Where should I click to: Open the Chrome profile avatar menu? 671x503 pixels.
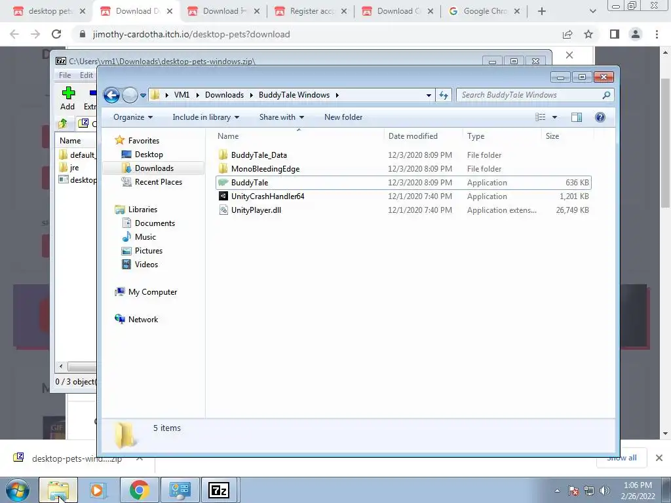pyautogui.click(x=636, y=34)
